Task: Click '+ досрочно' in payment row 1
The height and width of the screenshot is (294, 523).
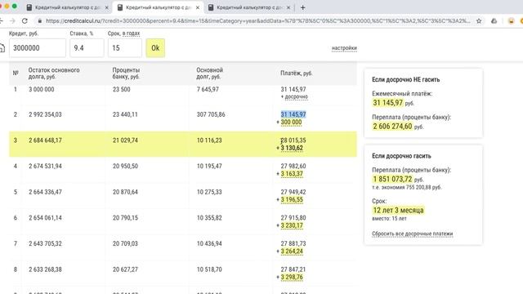Action: pyautogui.click(x=294, y=96)
